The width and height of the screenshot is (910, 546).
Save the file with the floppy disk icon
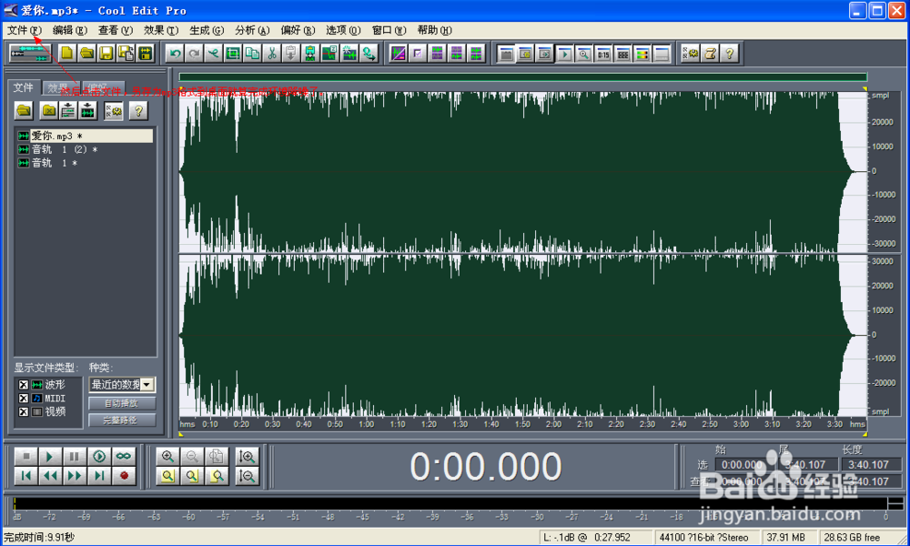106,54
